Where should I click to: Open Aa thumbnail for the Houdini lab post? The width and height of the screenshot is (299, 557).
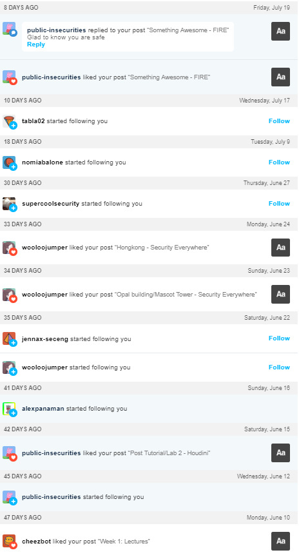point(280,453)
